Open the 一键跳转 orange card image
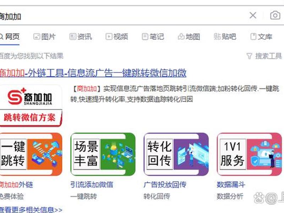 coord(31,154)
